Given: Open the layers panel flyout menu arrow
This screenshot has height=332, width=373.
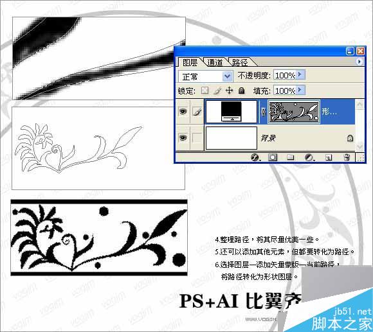Looking at the screenshot, I should 359,62.
